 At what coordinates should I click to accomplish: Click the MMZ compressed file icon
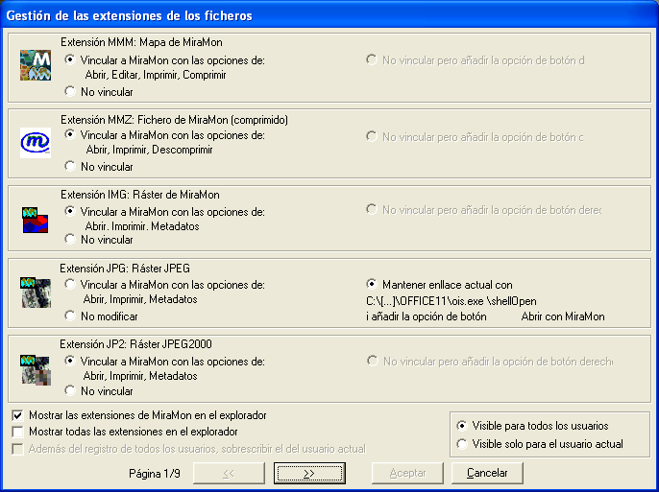pyautogui.click(x=36, y=143)
